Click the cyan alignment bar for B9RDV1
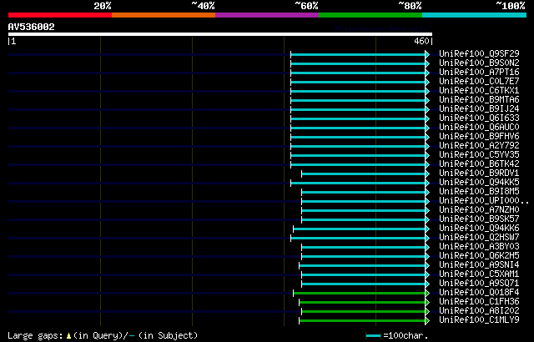Screen dimensions: 534x342 365,174
